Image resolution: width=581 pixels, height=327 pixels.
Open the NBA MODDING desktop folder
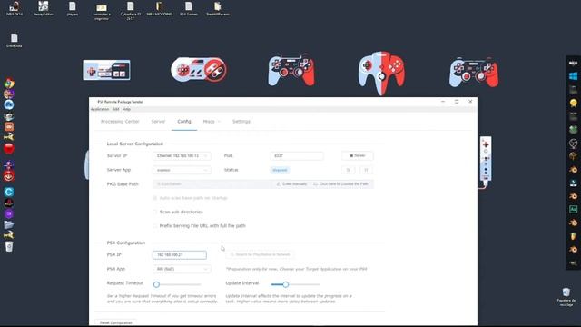click(x=160, y=8)
